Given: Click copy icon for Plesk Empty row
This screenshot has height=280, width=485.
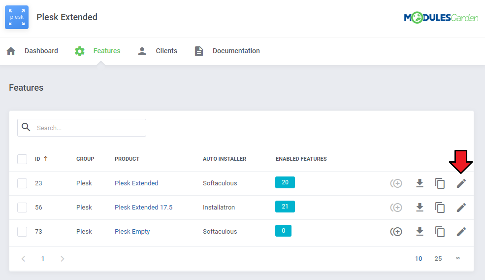Looking at the screenshot, I should pos(440,232).
